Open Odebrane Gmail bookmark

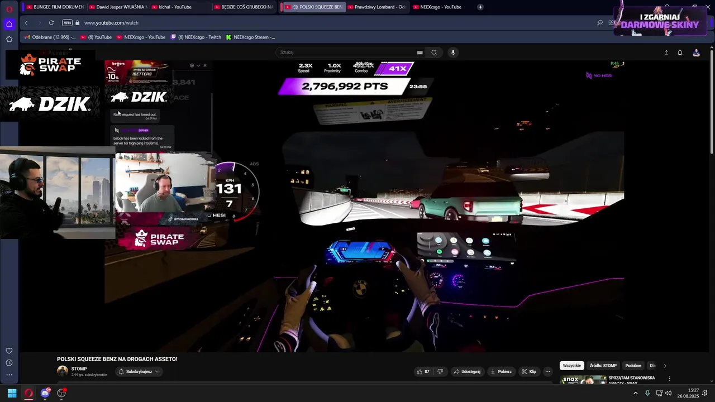50,37
